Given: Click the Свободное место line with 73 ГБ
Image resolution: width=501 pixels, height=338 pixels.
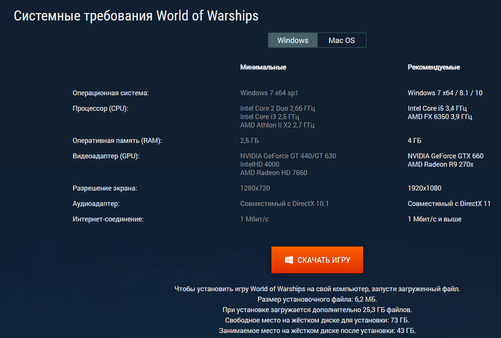Looking at the screenshot, I should [x=318, y=320].
